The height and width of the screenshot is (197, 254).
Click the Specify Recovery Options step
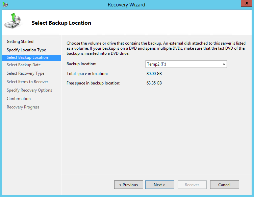point(29,90)
